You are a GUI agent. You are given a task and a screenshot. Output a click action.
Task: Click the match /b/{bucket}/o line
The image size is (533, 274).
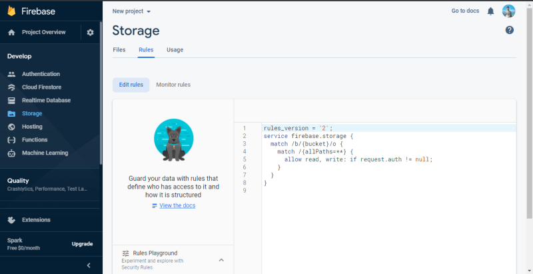tap(306, 144)
